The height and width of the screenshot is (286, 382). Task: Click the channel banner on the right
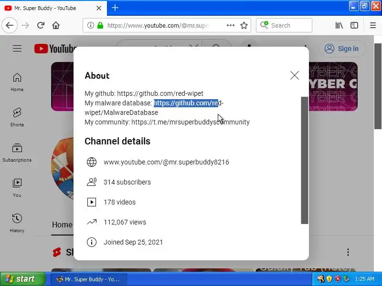coord(333,86)
